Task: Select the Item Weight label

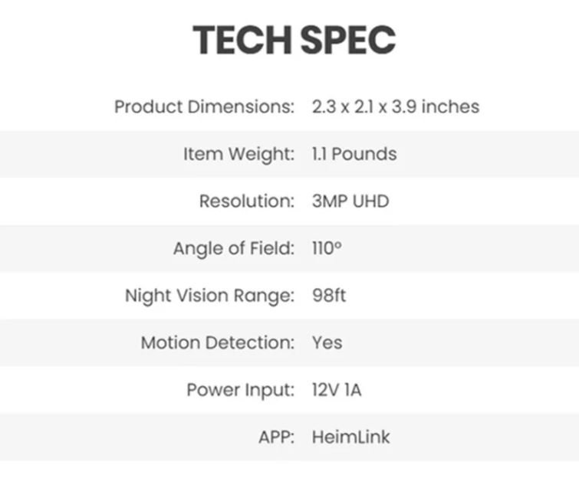Action: click(x=239, y=154)
